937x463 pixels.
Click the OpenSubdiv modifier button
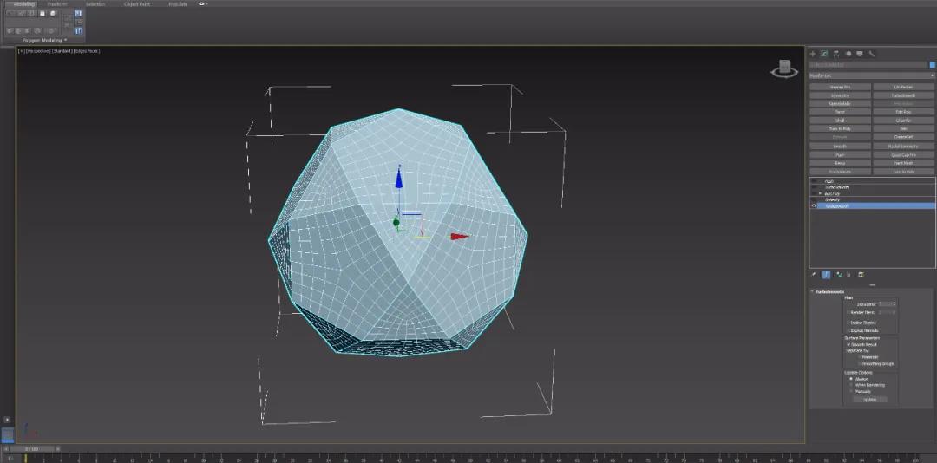tap(840, 103)
